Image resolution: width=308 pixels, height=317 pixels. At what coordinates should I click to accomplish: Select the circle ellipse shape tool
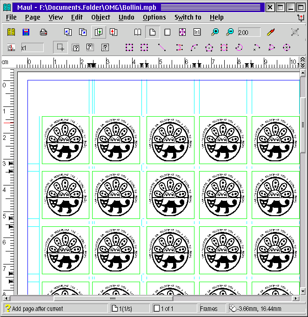pyautogui.click(x=287, y=47)
